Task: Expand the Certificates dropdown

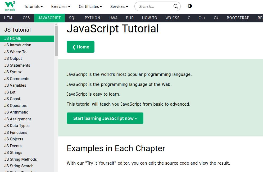Action: click(90, 7)
